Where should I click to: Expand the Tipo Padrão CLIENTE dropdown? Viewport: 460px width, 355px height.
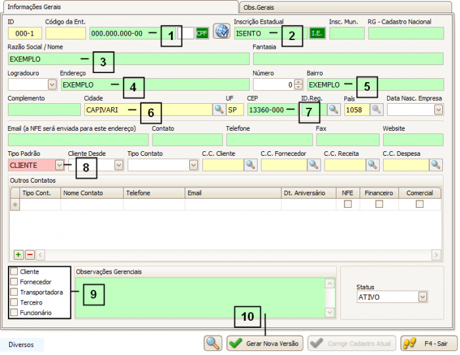click(x=60, y=165)
